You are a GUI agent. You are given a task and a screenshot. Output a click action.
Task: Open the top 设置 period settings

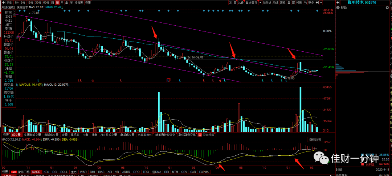[x=88, y=3]
